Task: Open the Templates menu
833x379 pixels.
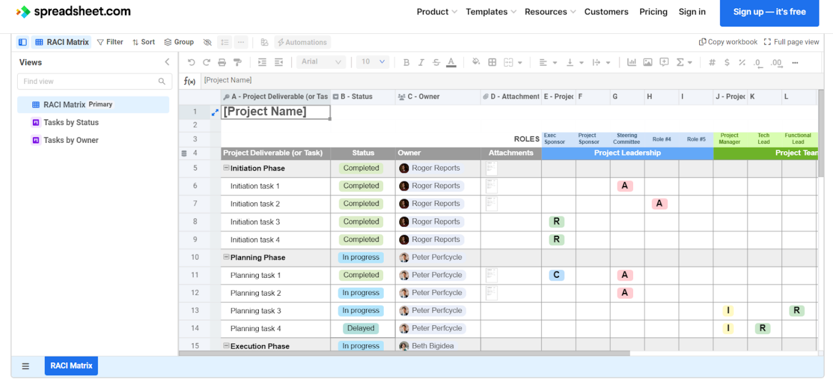Action: pyautogui.click(x=491, y=12)
